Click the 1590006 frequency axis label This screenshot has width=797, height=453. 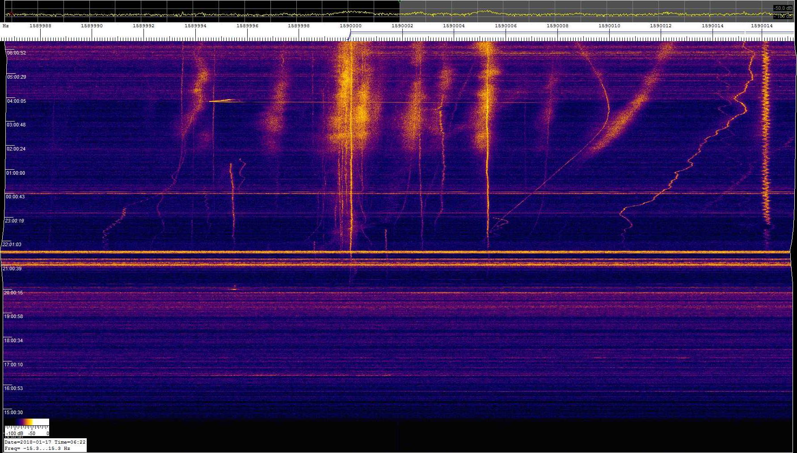pyautogui.click(x=506, y=26)
